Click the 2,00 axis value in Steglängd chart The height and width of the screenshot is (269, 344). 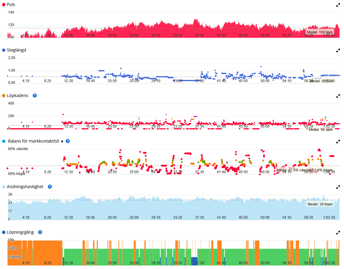coord(12,58)
